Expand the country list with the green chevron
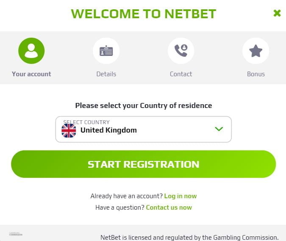 click(x=219, y=129)
